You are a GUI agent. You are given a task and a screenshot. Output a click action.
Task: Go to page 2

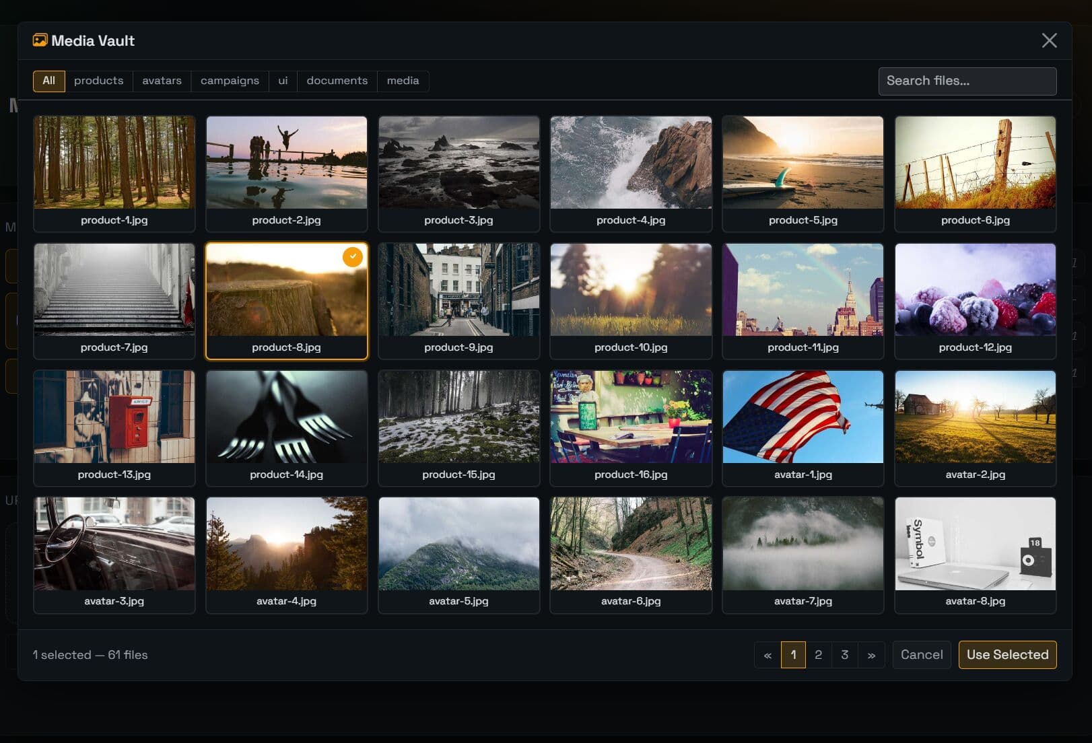tap(819, 654)
